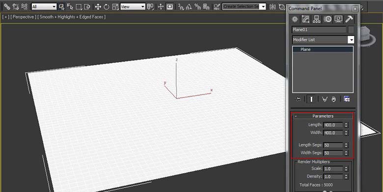Screen dimensions: 383x192
Task: Click the Length value field
Action: [333, 125]
